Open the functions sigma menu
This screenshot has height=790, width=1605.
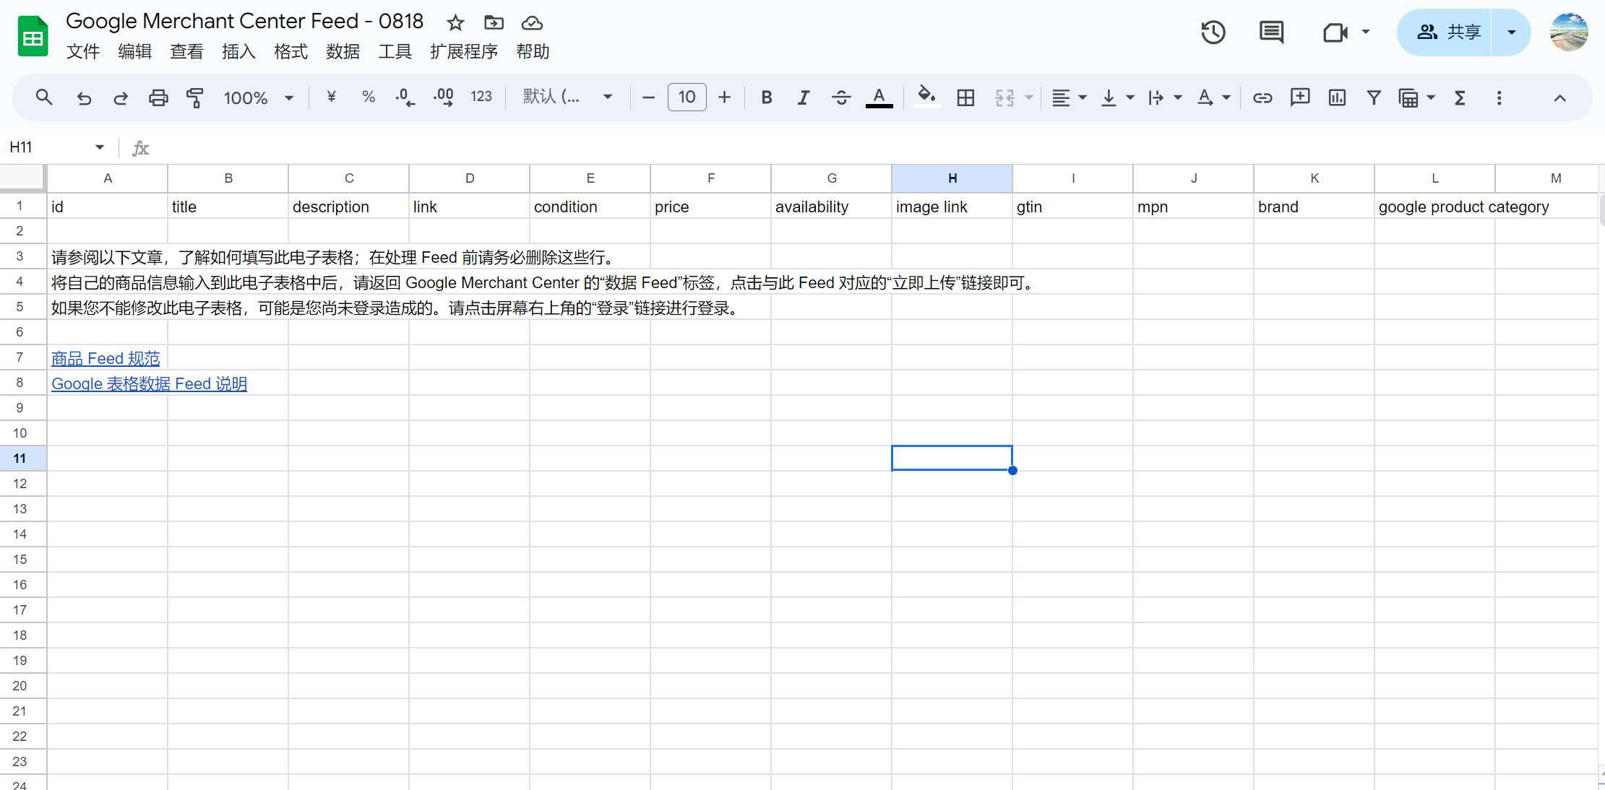coord(1460,97)
